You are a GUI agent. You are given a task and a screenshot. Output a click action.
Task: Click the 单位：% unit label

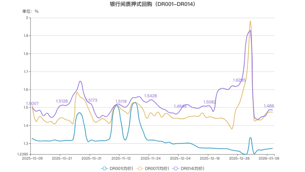(x=30, y=11)
